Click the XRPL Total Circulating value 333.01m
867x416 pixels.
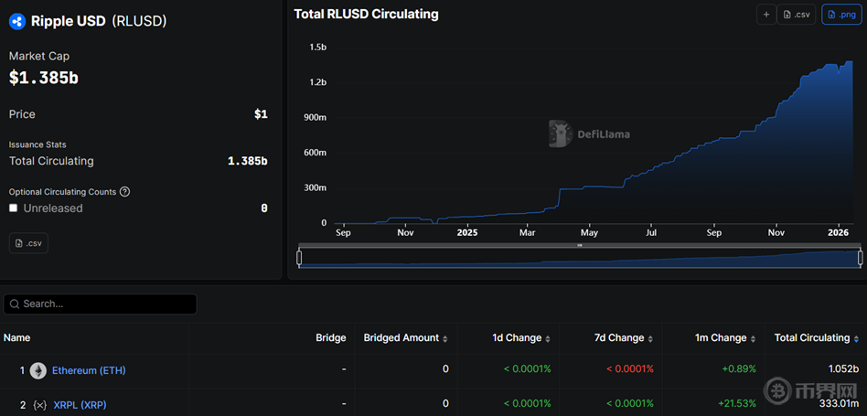coord(840,404)
